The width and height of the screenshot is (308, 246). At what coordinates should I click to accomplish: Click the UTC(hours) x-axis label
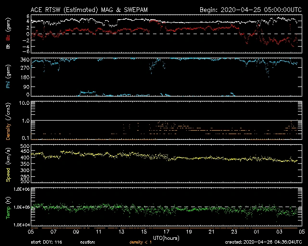(166, 237)
